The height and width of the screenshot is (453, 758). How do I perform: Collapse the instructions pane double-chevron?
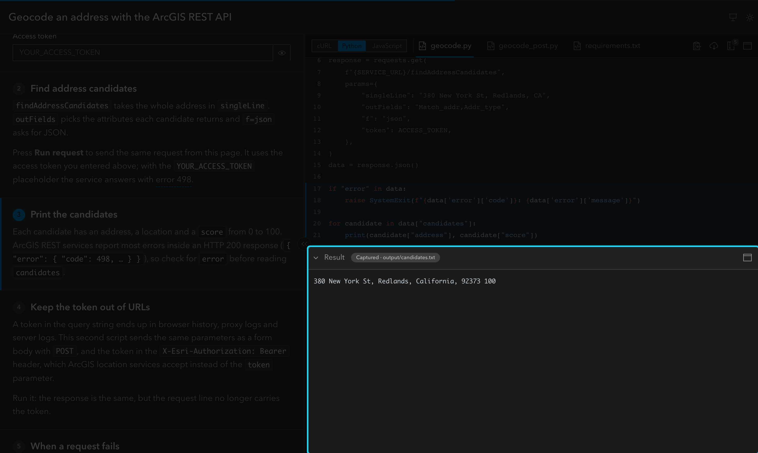pyautogui.click(x=304, y=244)
